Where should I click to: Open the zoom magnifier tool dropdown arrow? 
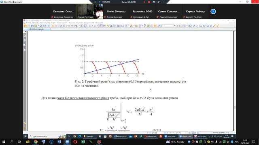[79, 26]
